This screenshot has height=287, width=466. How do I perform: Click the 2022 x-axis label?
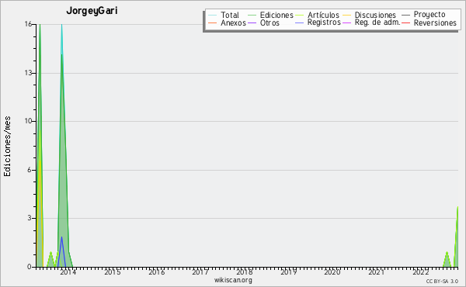click(420, 272)
